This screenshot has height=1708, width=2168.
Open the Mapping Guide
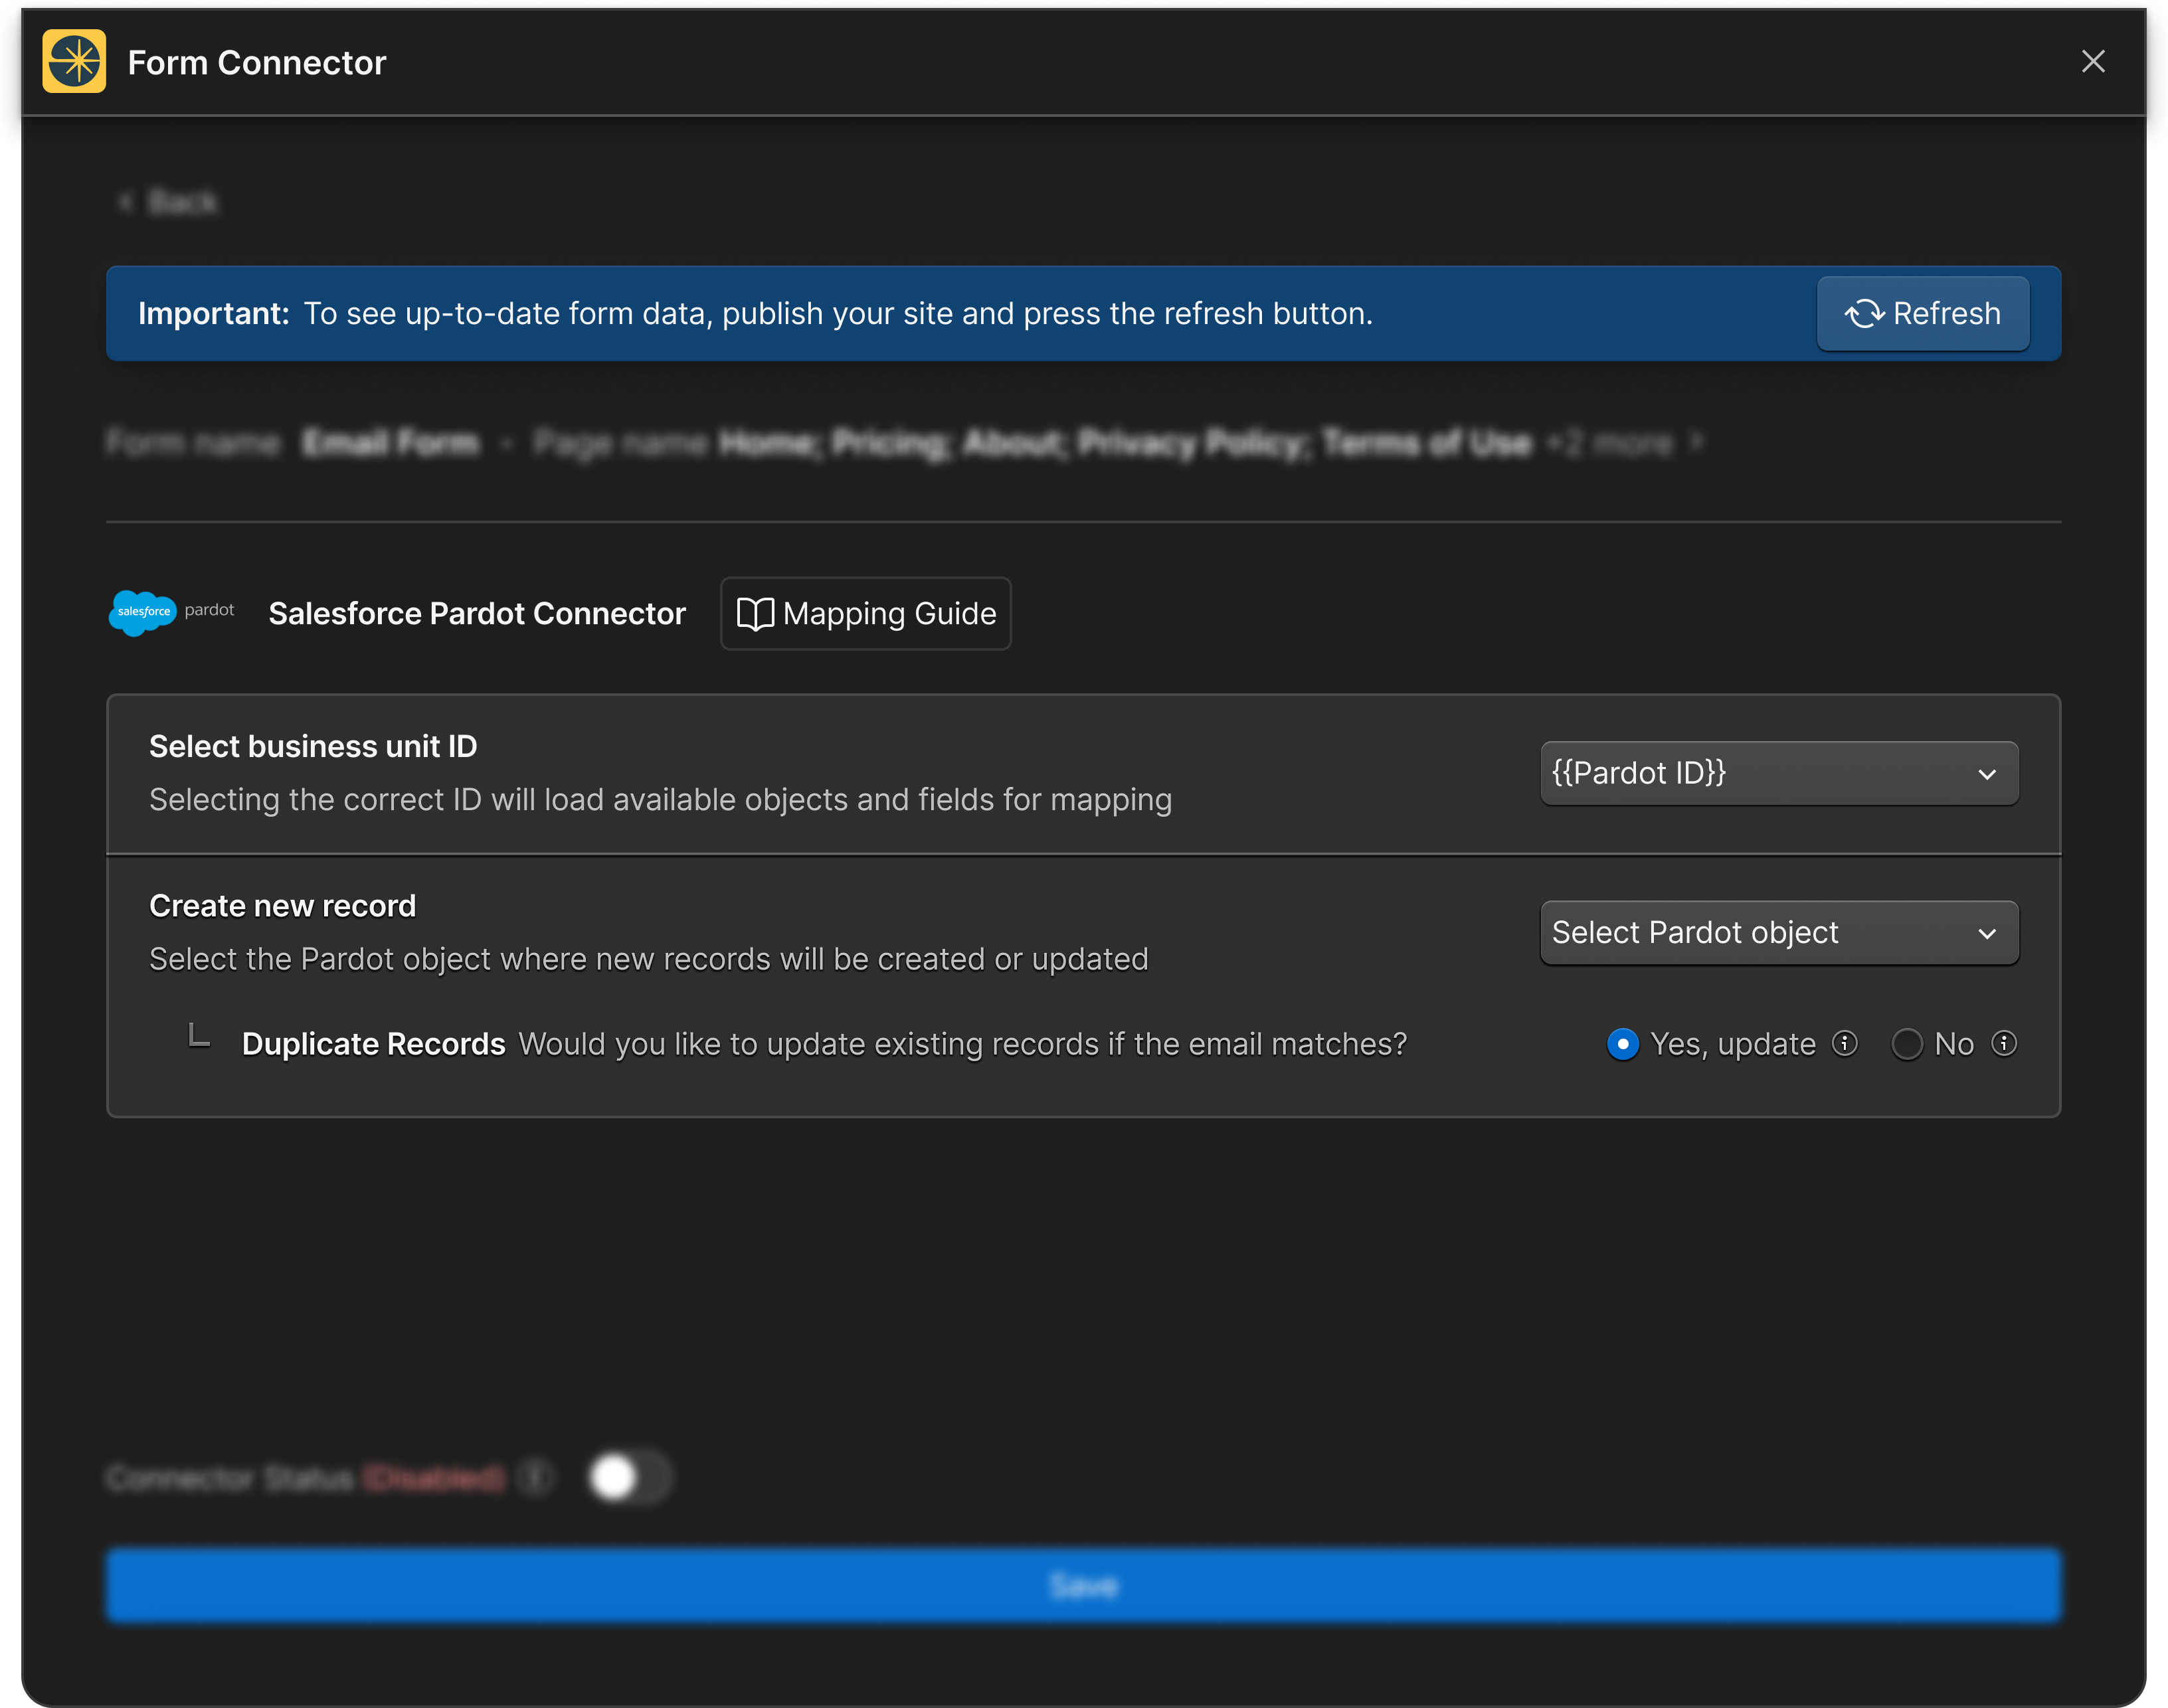(x=865, y=613)
